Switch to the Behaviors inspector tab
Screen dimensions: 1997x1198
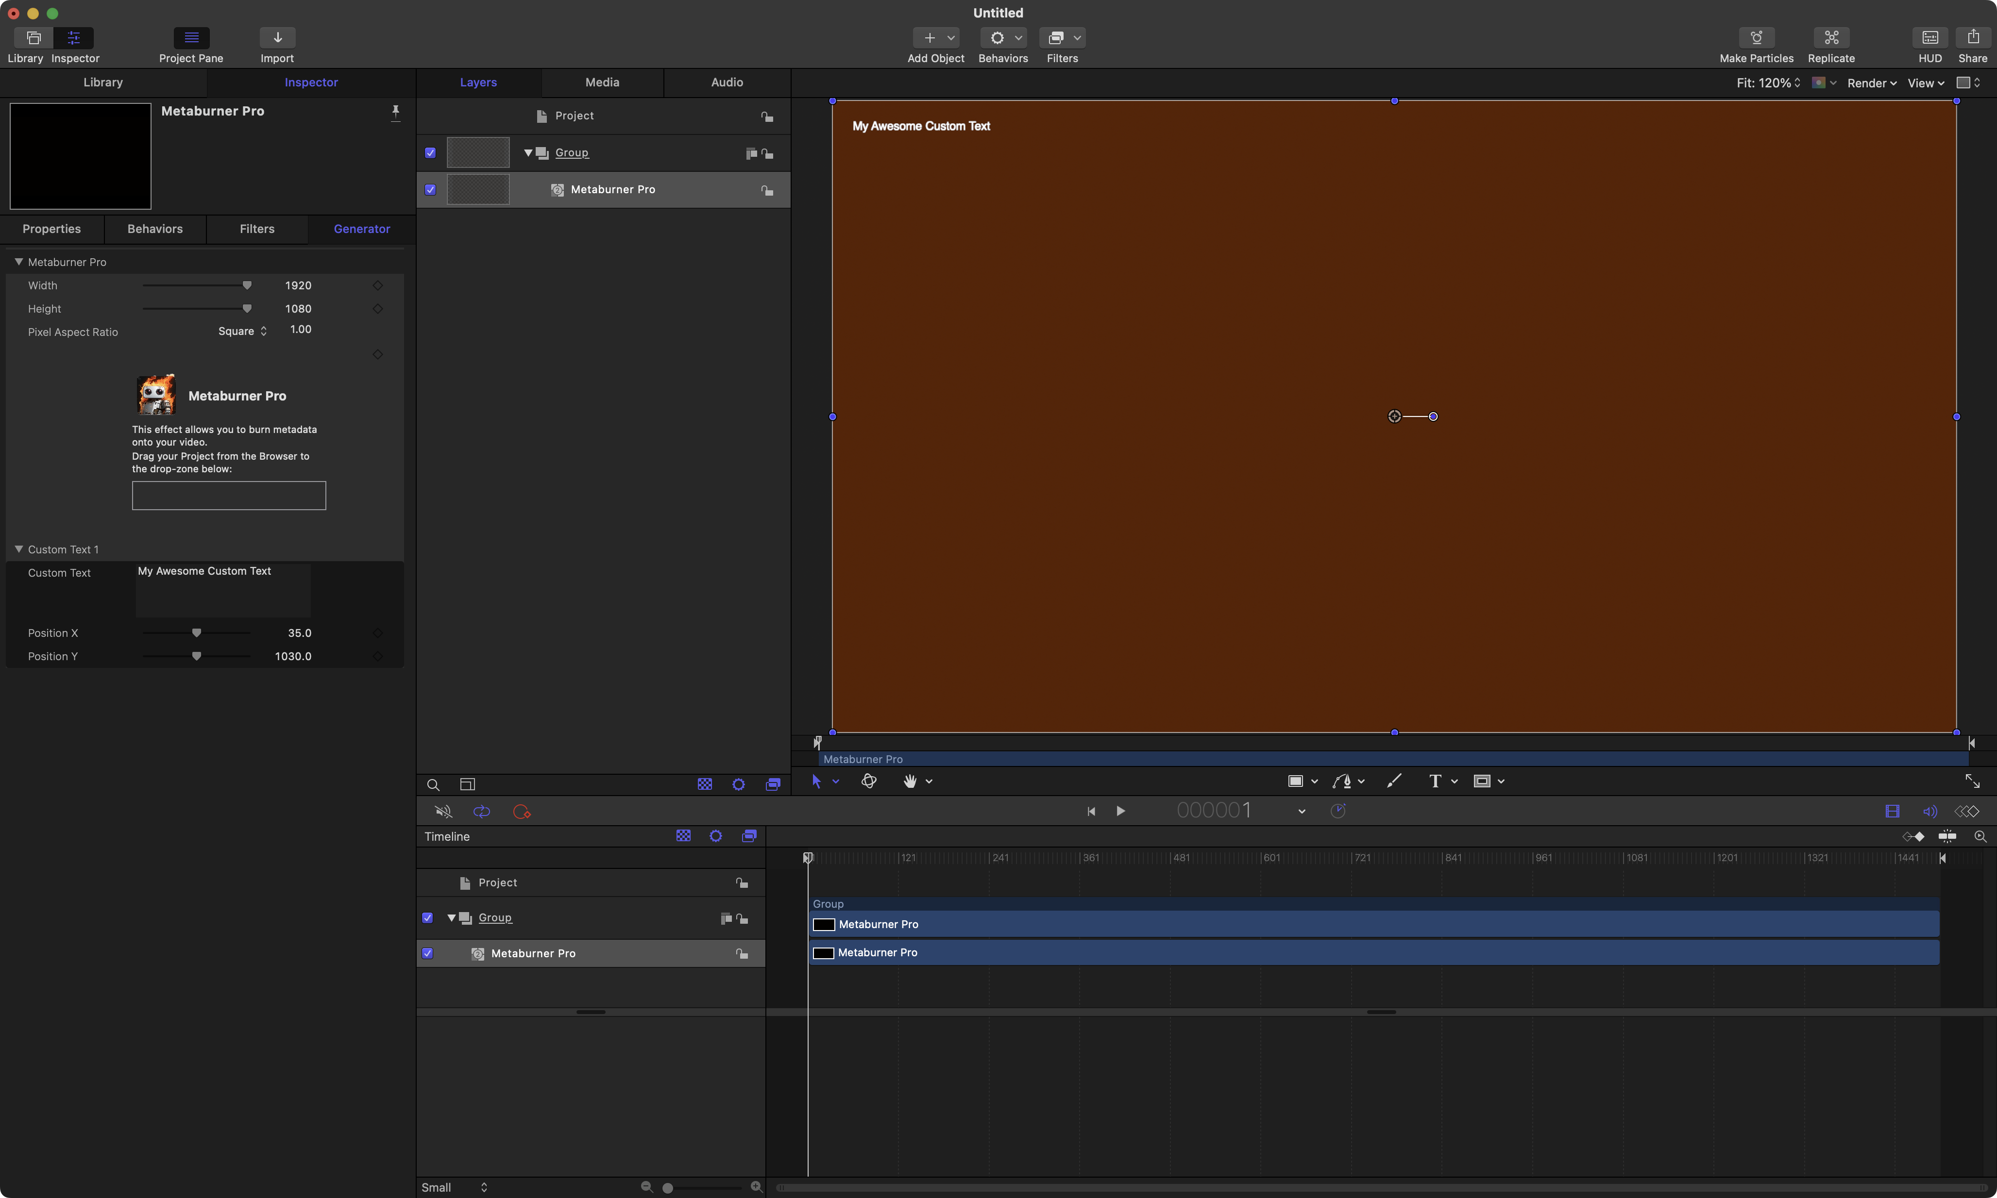click(155, 229)
